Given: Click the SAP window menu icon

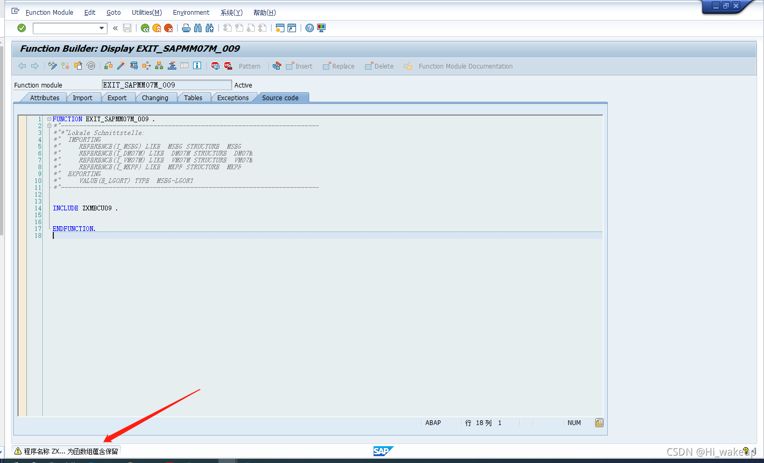Looking at the screenshot, I should (x=15, y=12).
